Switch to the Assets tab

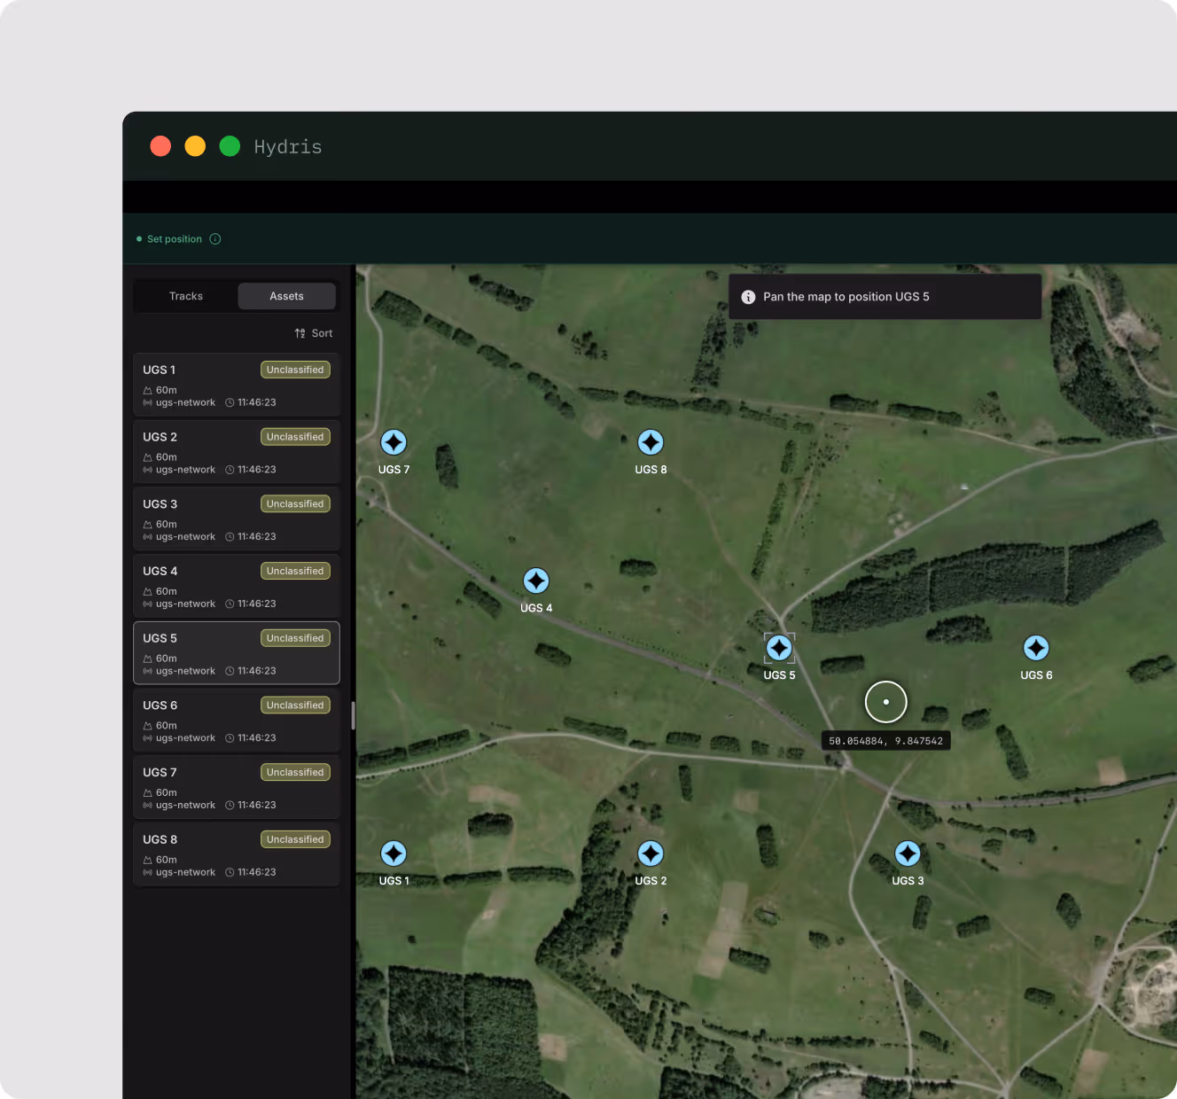pyautogui.click(x=287, y=296)
